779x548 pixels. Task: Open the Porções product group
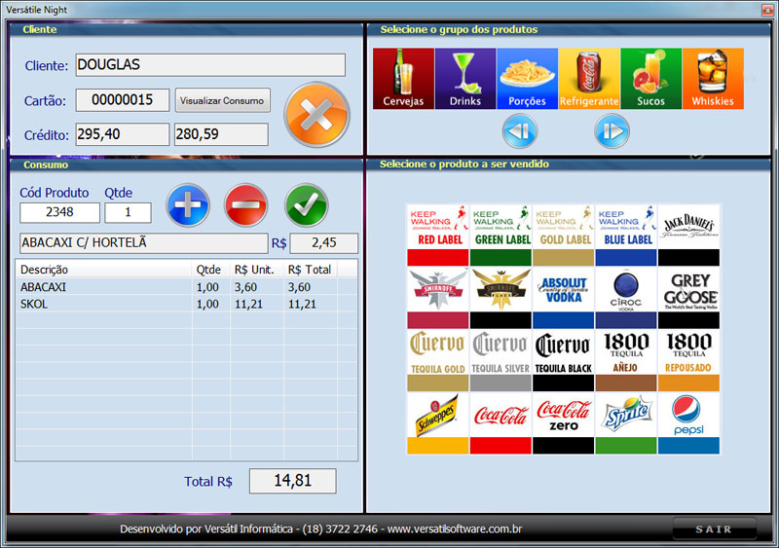tap(527, 79)
